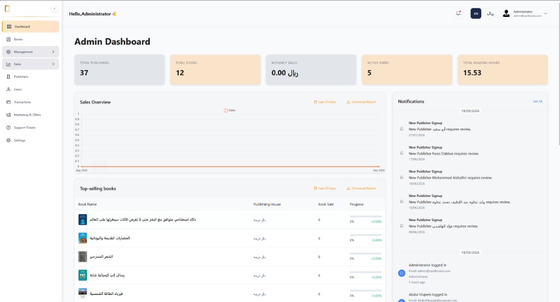Click the Active Users card
The width and height of the screenshot is (560, 302).
(407, 69)
